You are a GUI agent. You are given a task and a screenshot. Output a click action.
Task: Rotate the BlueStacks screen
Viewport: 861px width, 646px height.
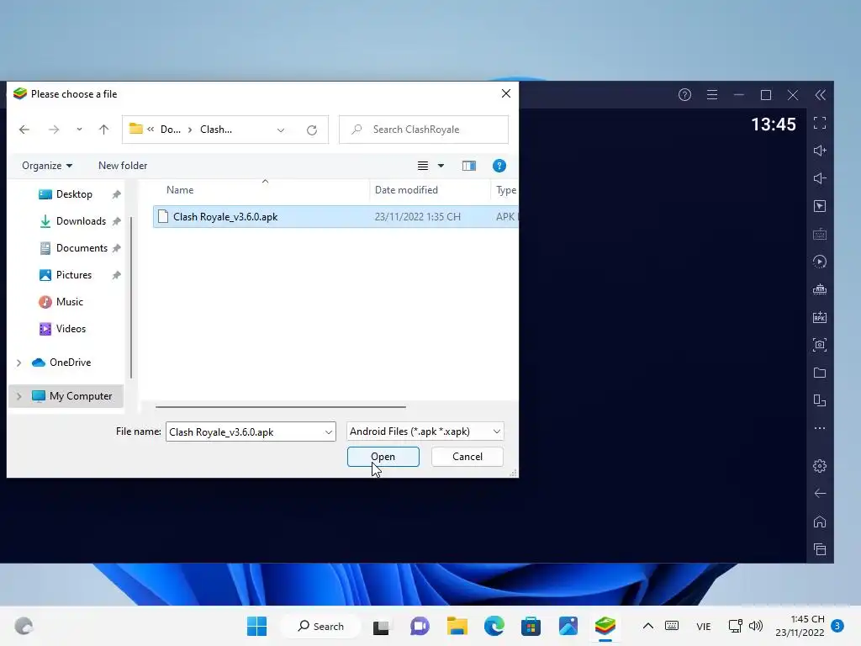point(819,400)
